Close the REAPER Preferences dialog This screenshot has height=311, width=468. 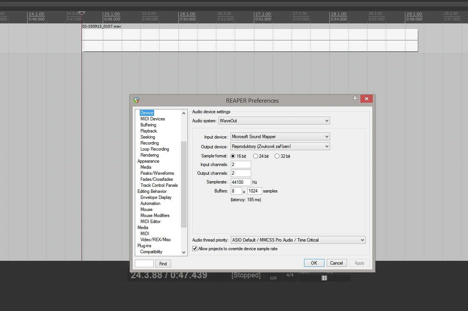(x=366, y=99)
